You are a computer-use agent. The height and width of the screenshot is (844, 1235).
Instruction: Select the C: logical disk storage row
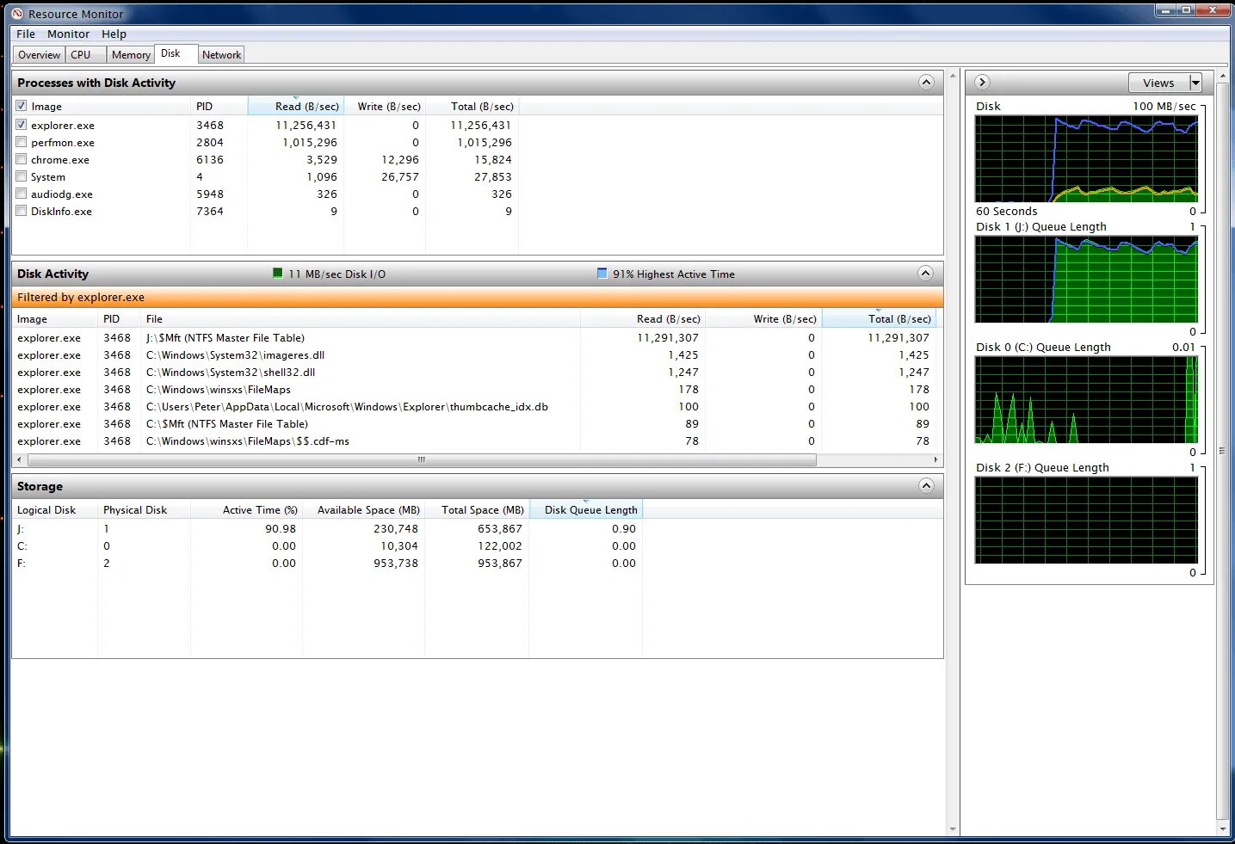coord(327,545)
